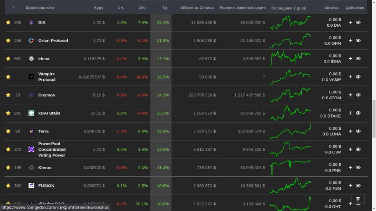Viewport: 376px width, 211px height.
Task: Click the Kleros 7-day sparkline chart
Action: click(x=290, y=167)
